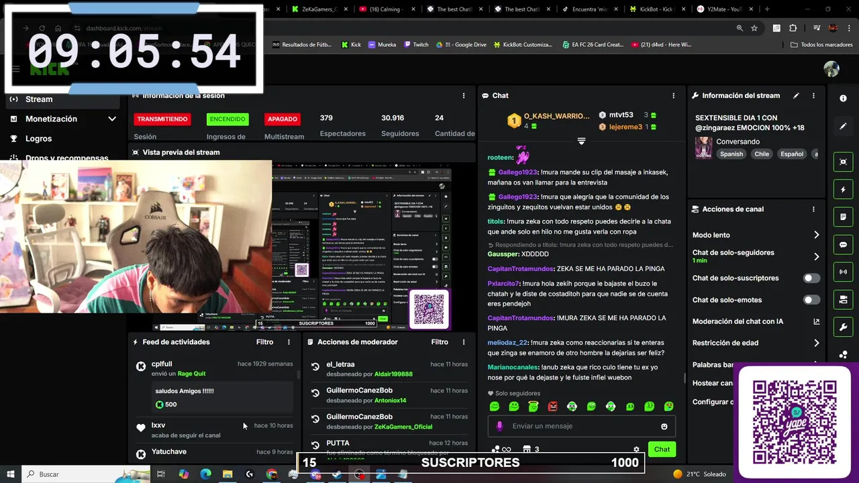The image size is (859, 483).
Task: Open Logros in left sidebar
Action: pyautogui.click(x=38, y=138)
